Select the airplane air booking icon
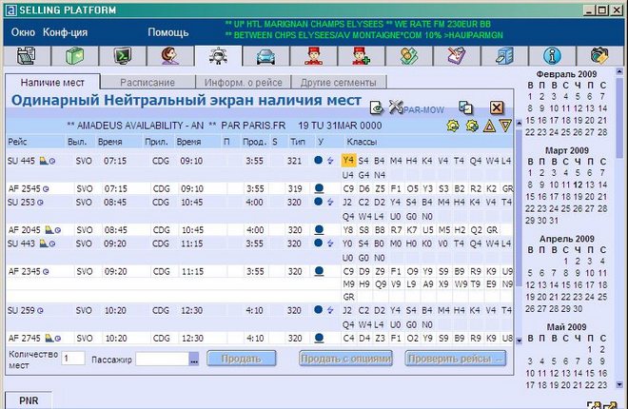This screenshot has height=409, width=628. click(x=218, y=55)
